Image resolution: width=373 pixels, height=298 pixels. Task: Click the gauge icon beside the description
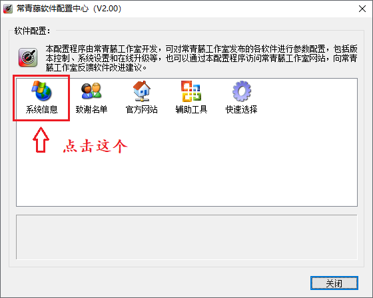tap(28, 57)
